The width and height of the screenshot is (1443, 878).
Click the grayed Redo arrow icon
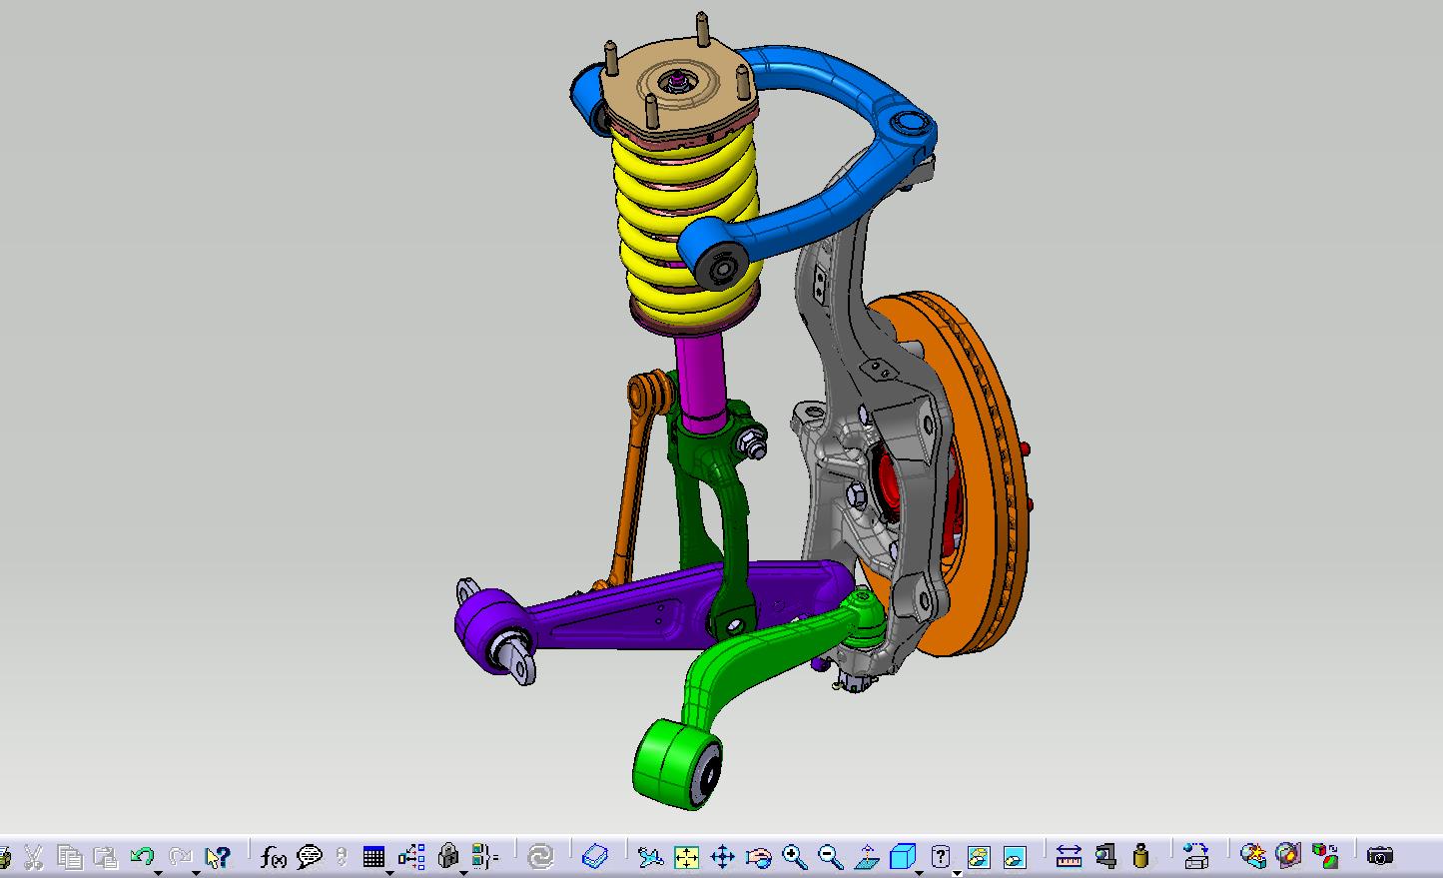pyautogui.click(x=180, y=855)
